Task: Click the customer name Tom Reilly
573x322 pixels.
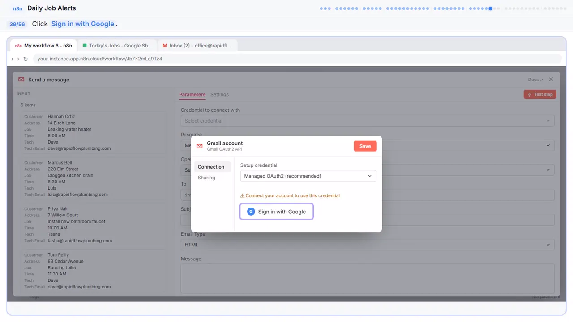Action: [x=59, y=255]
